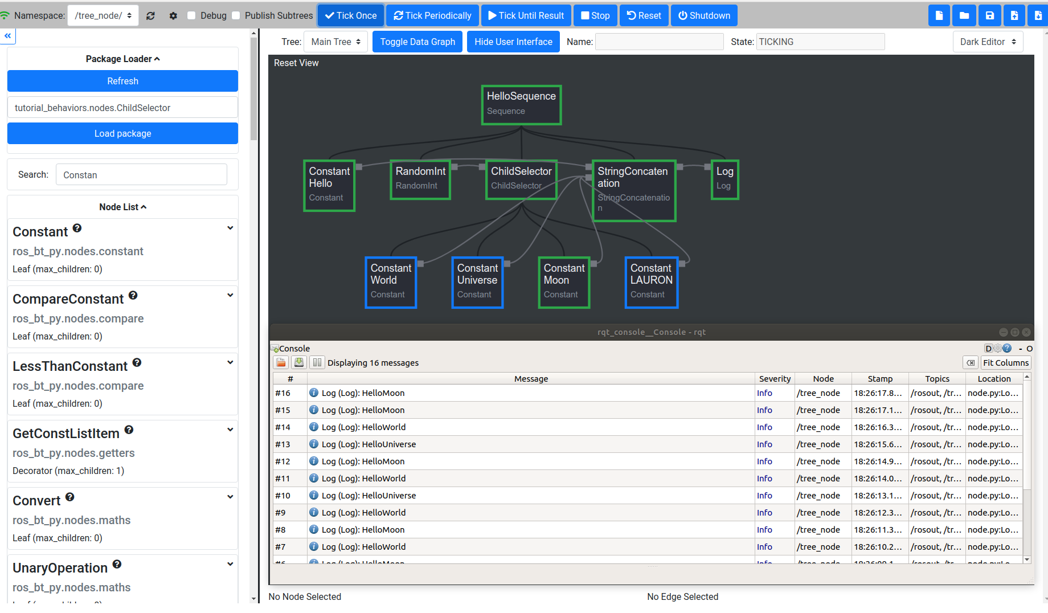This screenshot has height=613, width=1048.
Task: Click the Tick Until Result button
Action: 526,15
